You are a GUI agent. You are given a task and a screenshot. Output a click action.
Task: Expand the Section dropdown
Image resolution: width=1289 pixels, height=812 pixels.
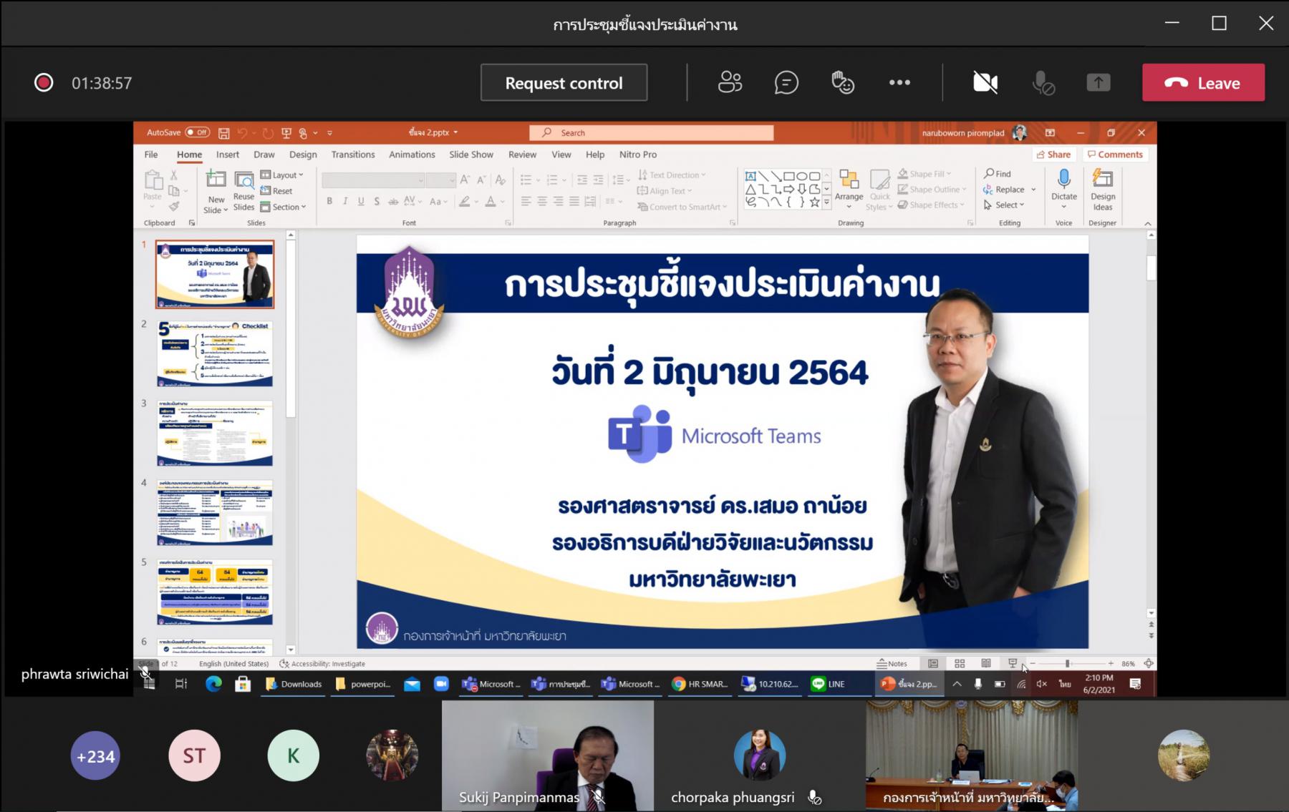tap(284, 207)
